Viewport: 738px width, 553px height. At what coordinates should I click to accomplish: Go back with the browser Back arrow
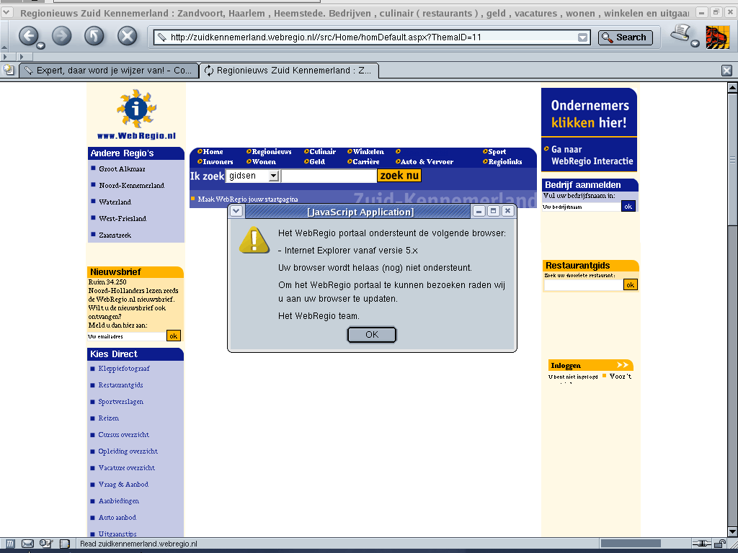pos(28,36)
